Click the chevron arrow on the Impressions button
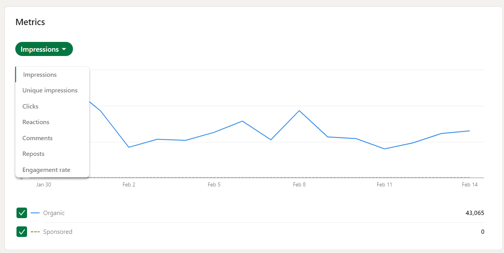The image size is (504, 253). [x=64, y=49]
